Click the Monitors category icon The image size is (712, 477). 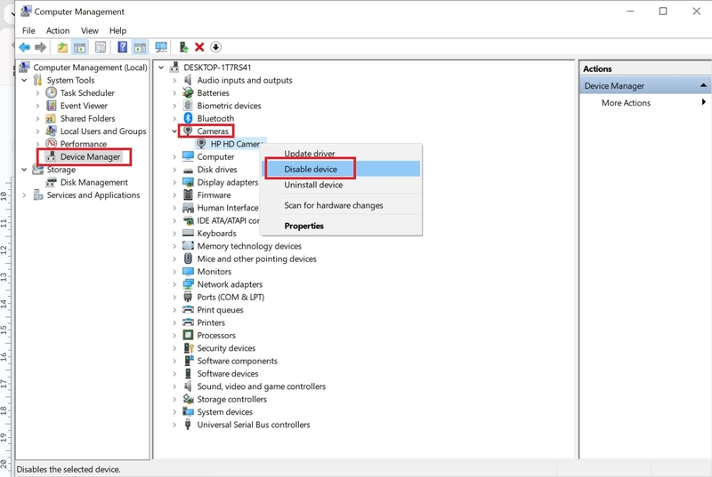(x=188, y=271)
